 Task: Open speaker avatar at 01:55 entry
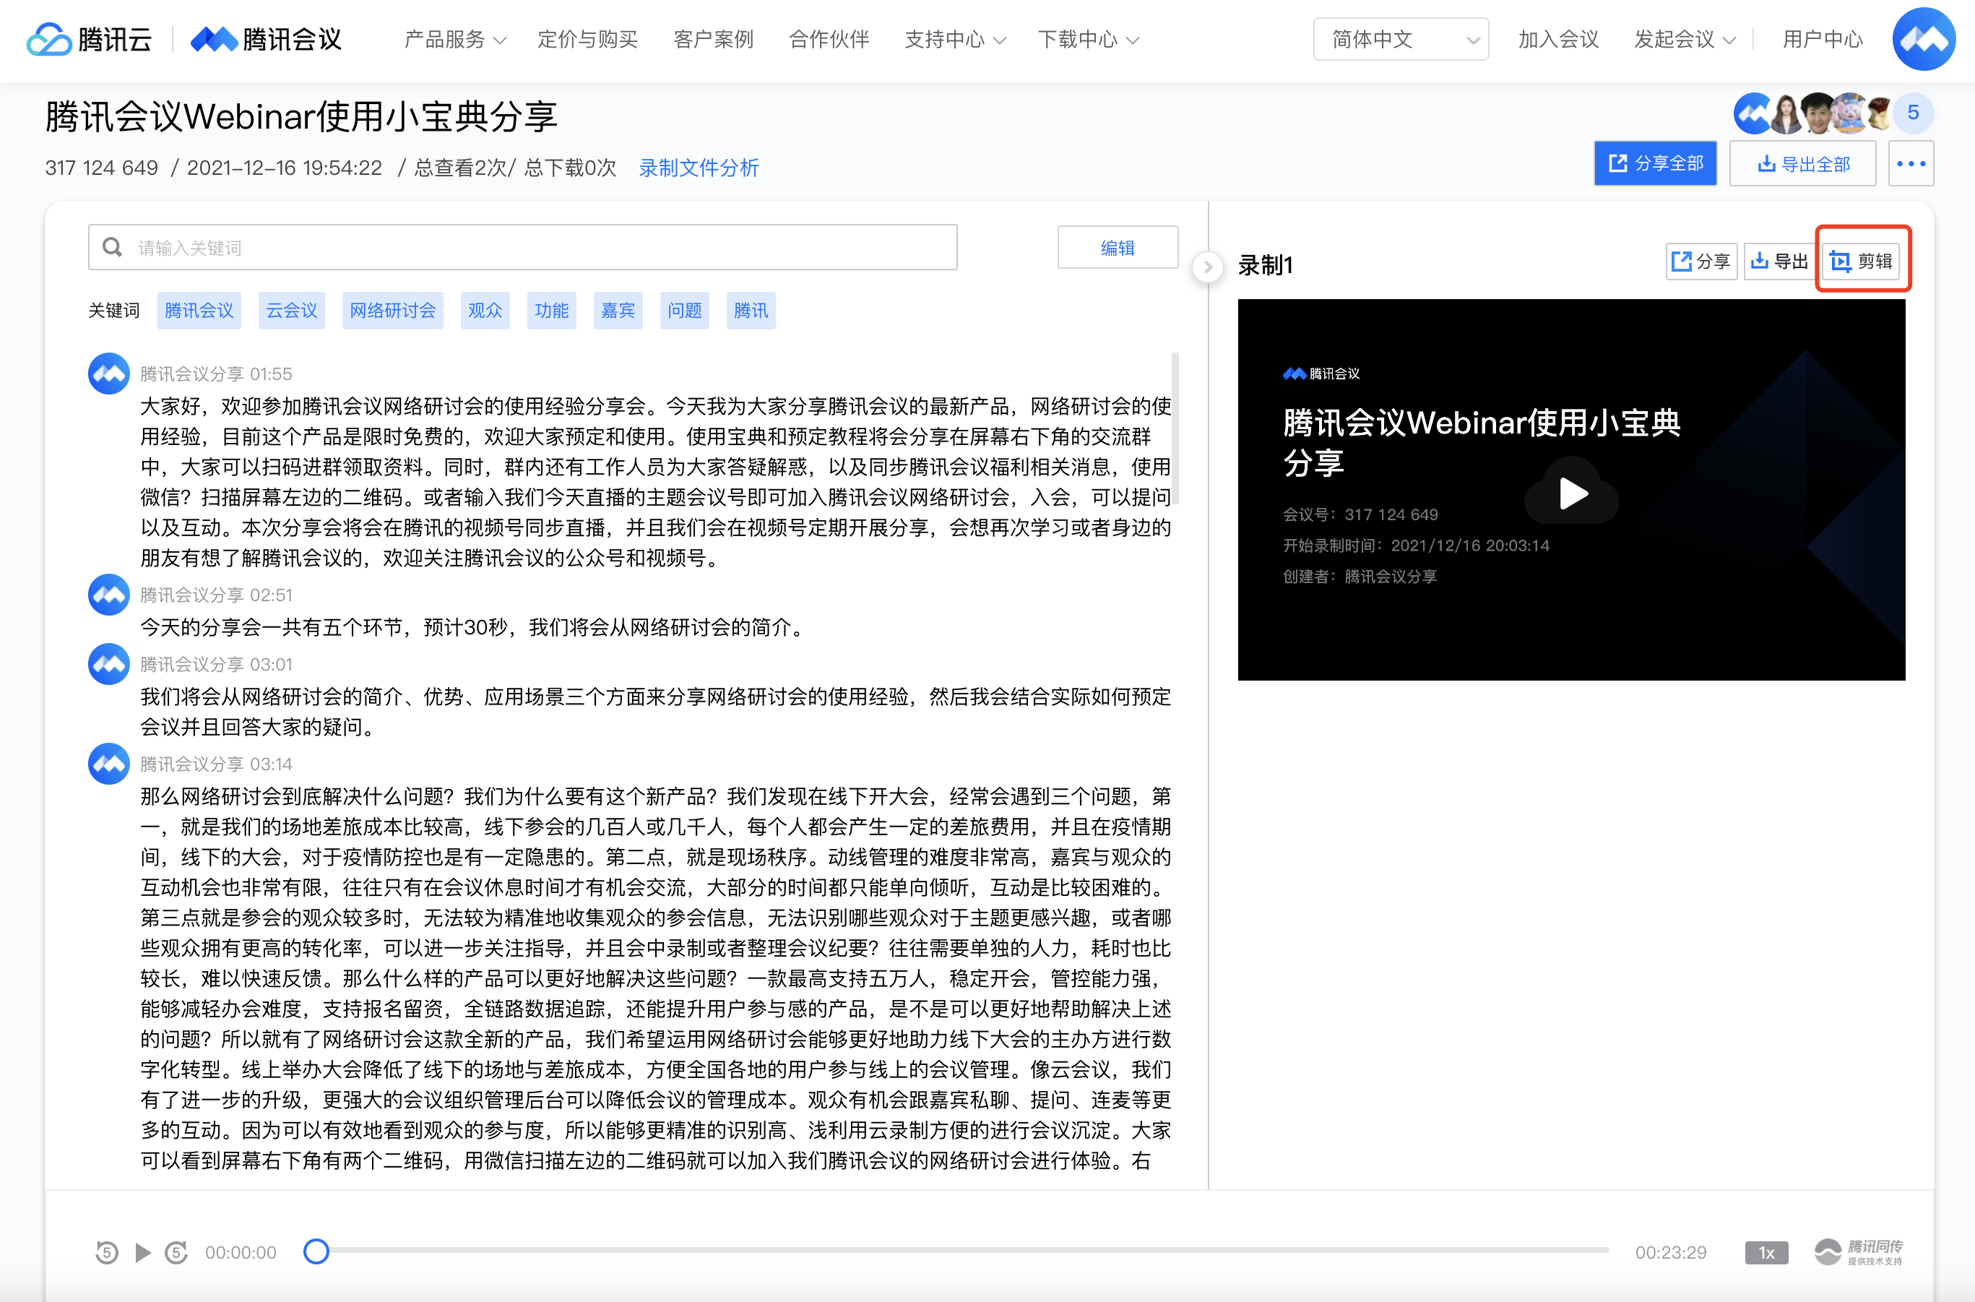tap(109, 374)
